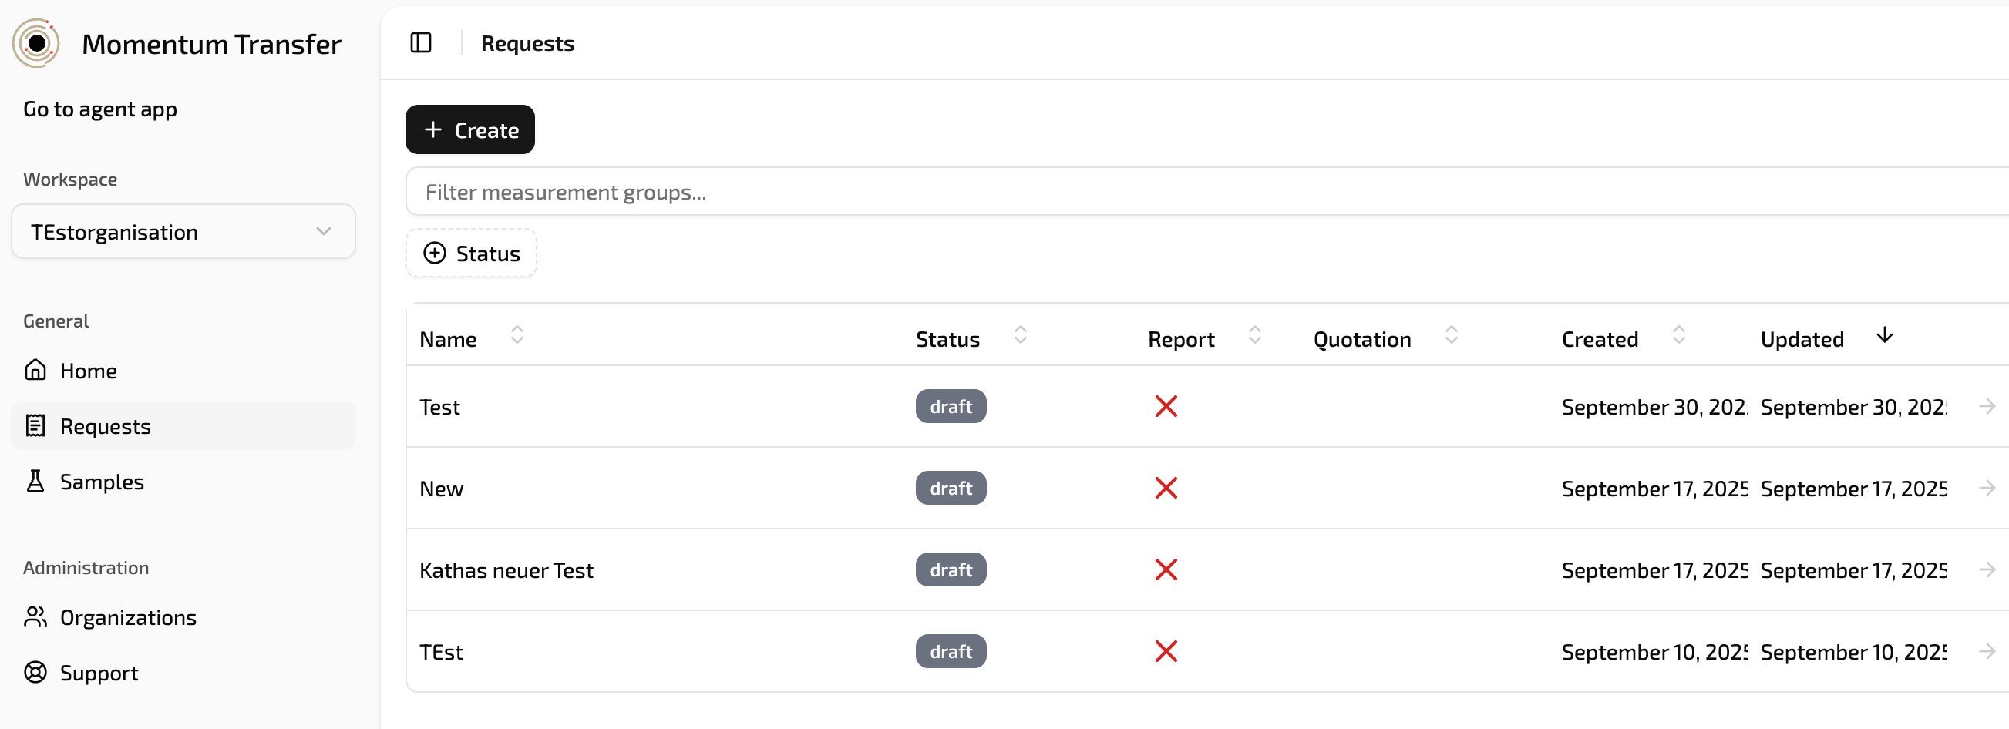Go to Organizations in Administration menu
Screen dimensions: 2009x729
(x=128, y=617)
